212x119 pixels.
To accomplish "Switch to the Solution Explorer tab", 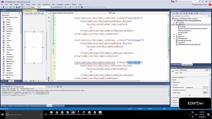I will [187, 64].
